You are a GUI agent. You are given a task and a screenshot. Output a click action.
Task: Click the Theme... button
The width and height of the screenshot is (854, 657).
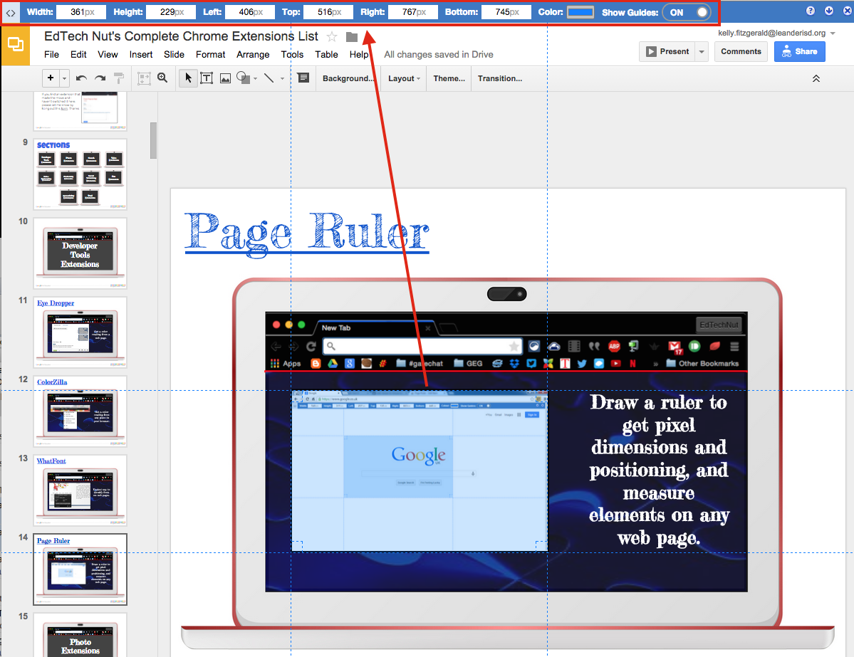449,78
